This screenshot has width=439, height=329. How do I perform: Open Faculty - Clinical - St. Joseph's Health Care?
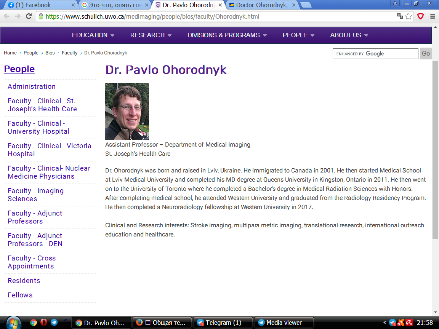(42, 105)
